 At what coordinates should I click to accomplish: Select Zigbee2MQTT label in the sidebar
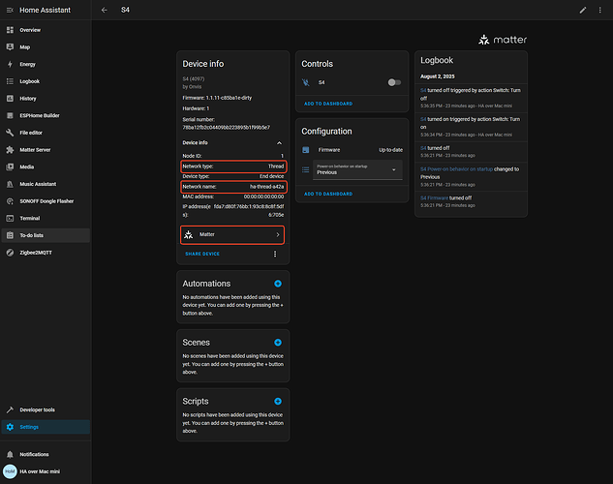coord(36,253)
